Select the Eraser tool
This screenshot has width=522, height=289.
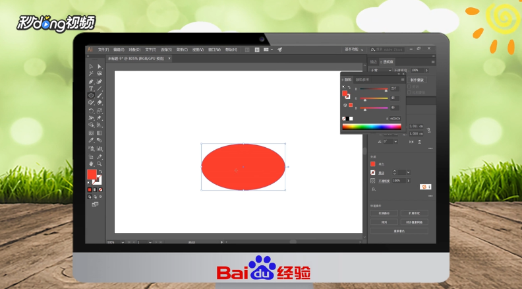100,103
